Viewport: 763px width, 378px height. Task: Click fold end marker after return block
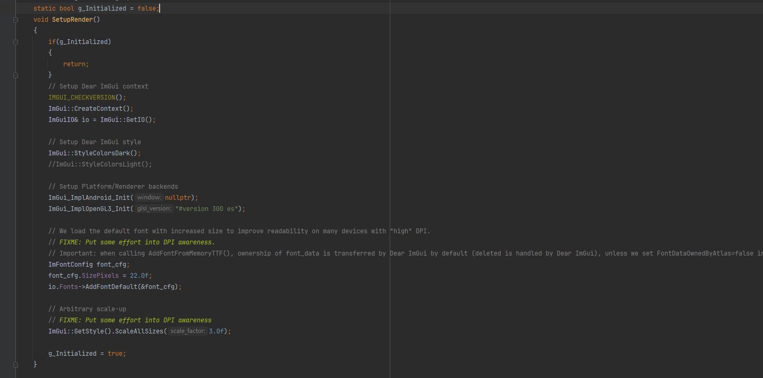[15, 75]
